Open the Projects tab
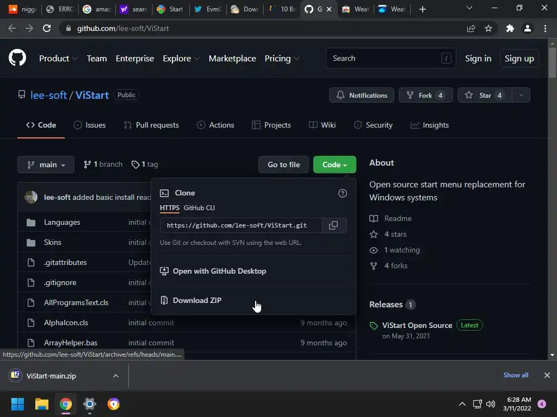Screen dimensions: 557x417 271,125
